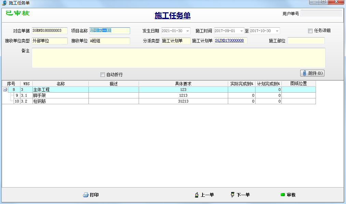Open plan link SGJHD170000008
Image resolution: width=346 pixels, height=204 pixels.
[230, 40]
